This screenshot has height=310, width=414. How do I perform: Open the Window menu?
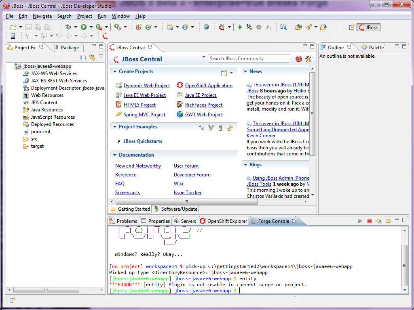click(120, 16)
